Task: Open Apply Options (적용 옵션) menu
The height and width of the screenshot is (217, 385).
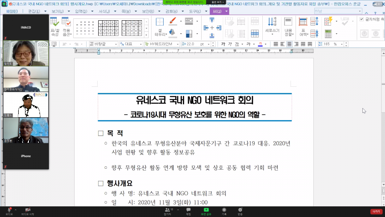Action: (x=66, y=27)
